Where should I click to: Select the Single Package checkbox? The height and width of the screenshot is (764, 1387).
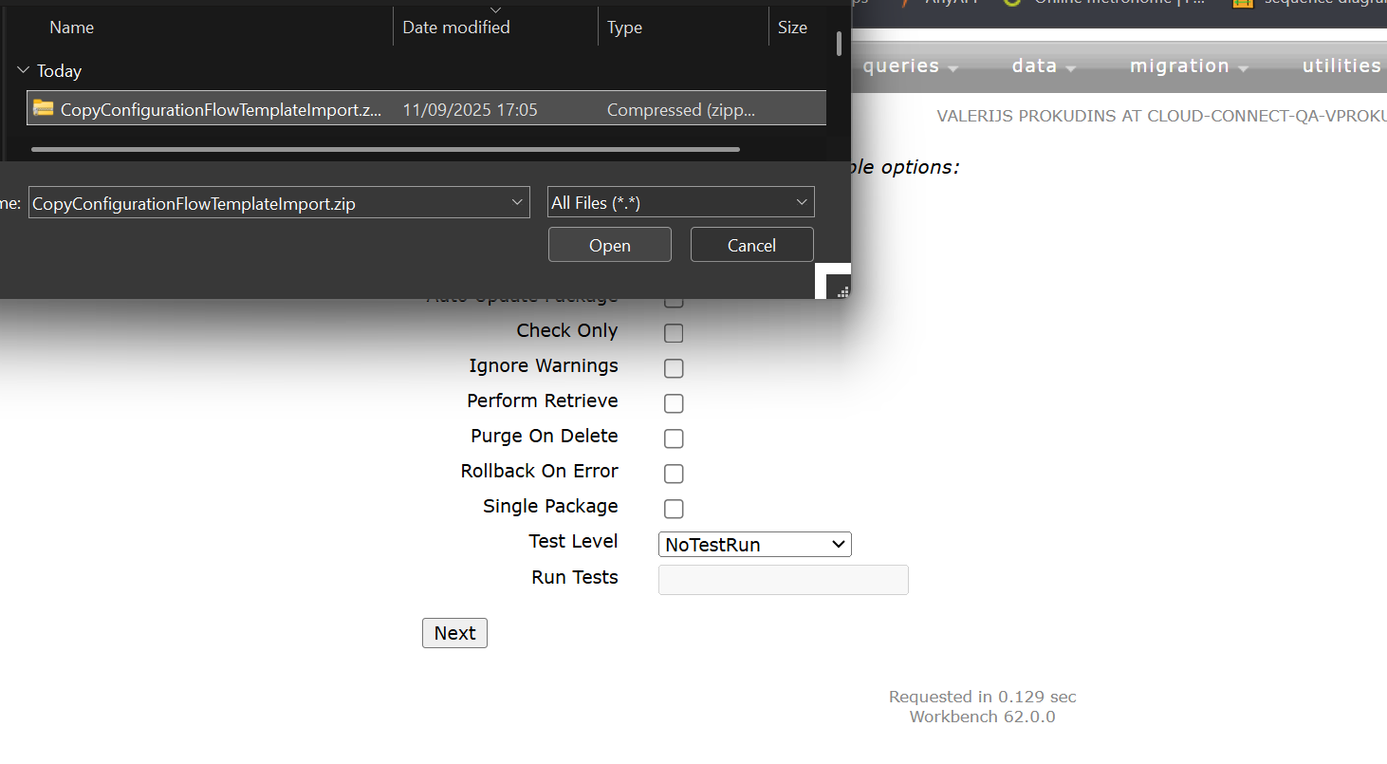pyautogui.click(x=674, y=509)
